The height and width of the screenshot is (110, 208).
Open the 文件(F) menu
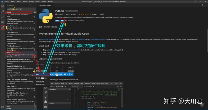7,2
